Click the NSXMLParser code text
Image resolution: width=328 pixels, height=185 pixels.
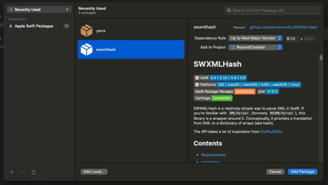point(281,113)
